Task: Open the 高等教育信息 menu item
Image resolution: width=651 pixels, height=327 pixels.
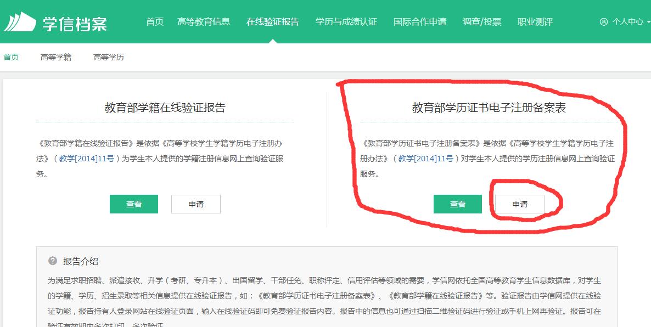Action: (204, 22)
